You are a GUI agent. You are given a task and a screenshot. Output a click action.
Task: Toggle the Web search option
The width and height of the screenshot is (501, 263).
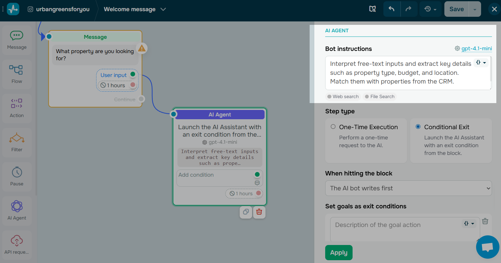(x=343, y=97)
